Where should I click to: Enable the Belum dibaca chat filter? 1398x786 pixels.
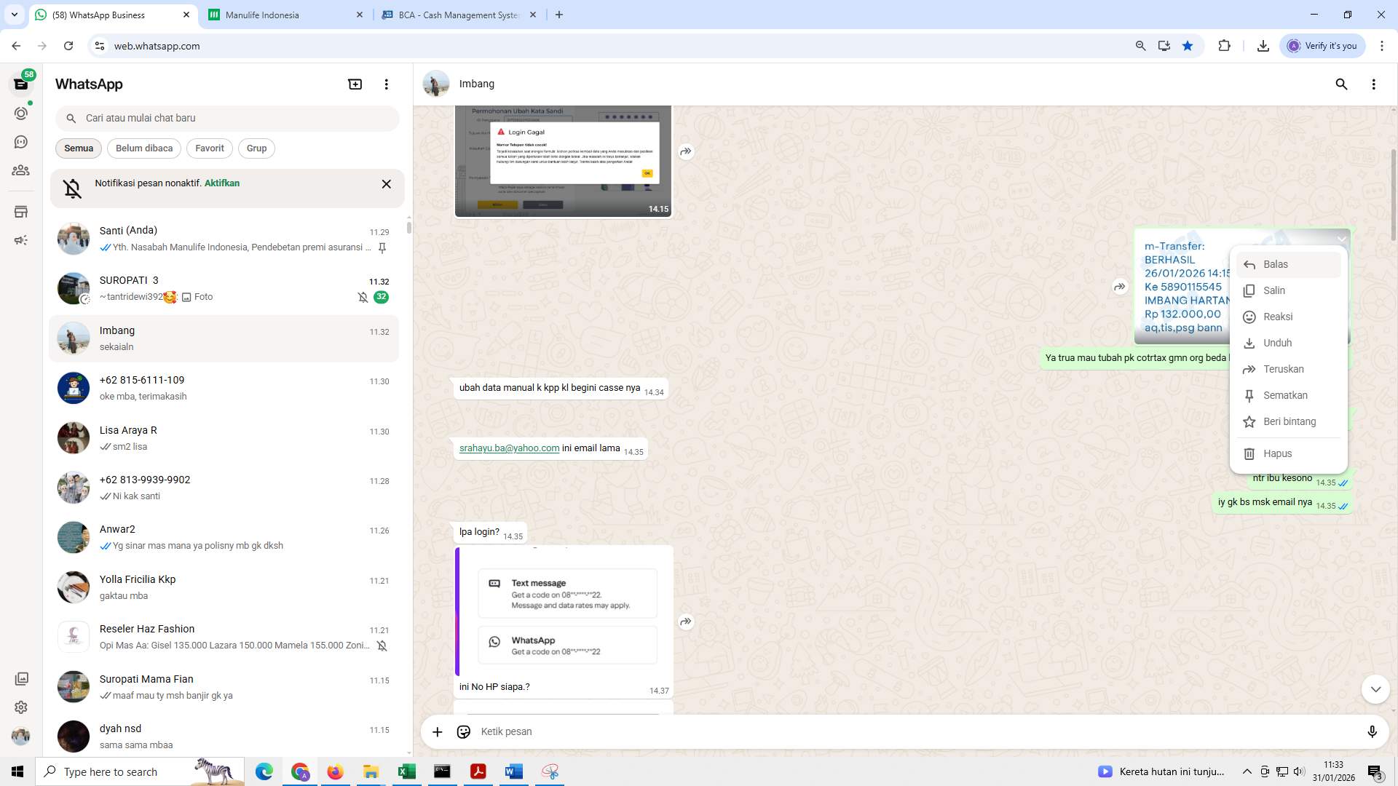pyautogui.click(x=143, y=148)
